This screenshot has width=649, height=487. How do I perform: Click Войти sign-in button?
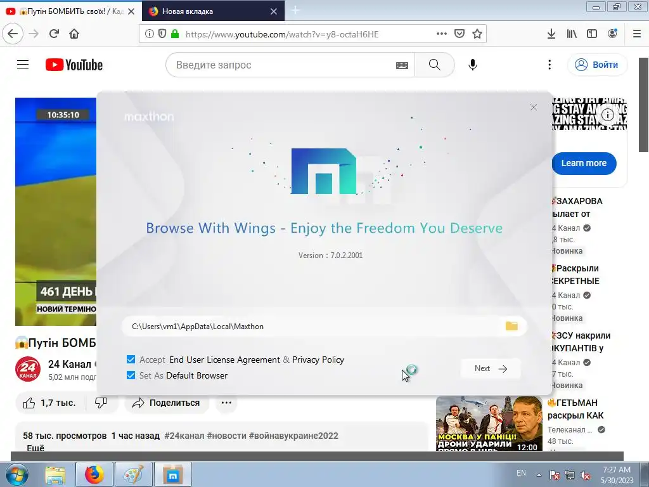[x=597, y=65]
